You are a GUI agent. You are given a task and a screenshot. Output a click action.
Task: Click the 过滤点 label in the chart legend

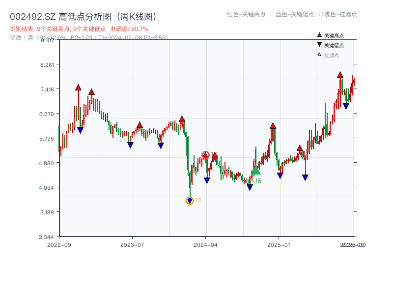tap(331, 55)
